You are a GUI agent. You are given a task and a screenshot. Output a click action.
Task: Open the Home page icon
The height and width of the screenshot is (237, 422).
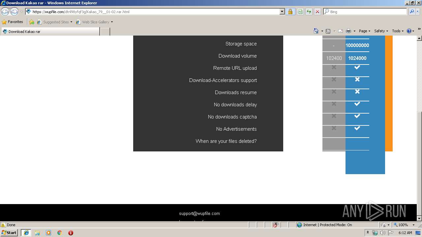click(316, 31)
